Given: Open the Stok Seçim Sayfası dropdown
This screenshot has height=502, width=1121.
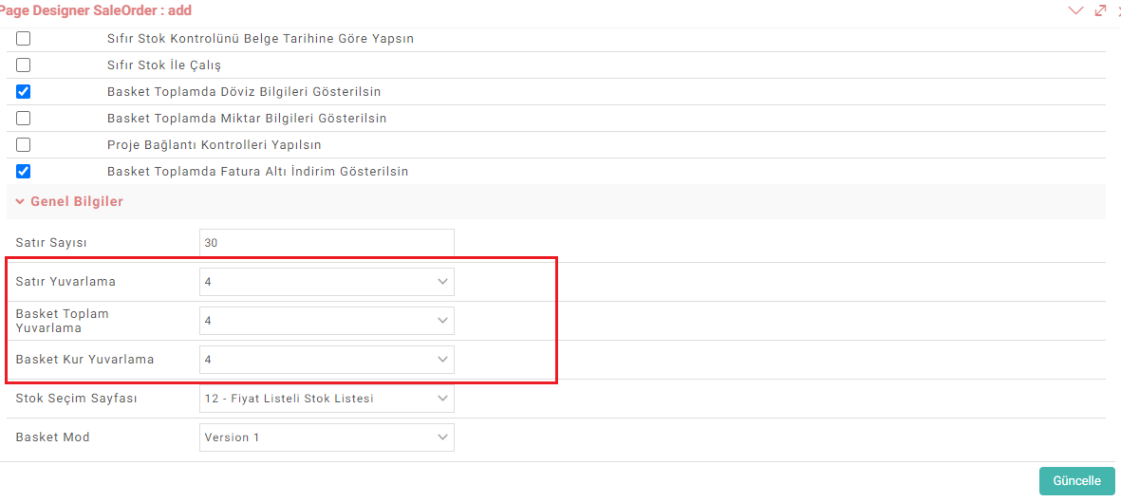Looking at the screenshot, I should pyautogui.click(x=327, y=399).
